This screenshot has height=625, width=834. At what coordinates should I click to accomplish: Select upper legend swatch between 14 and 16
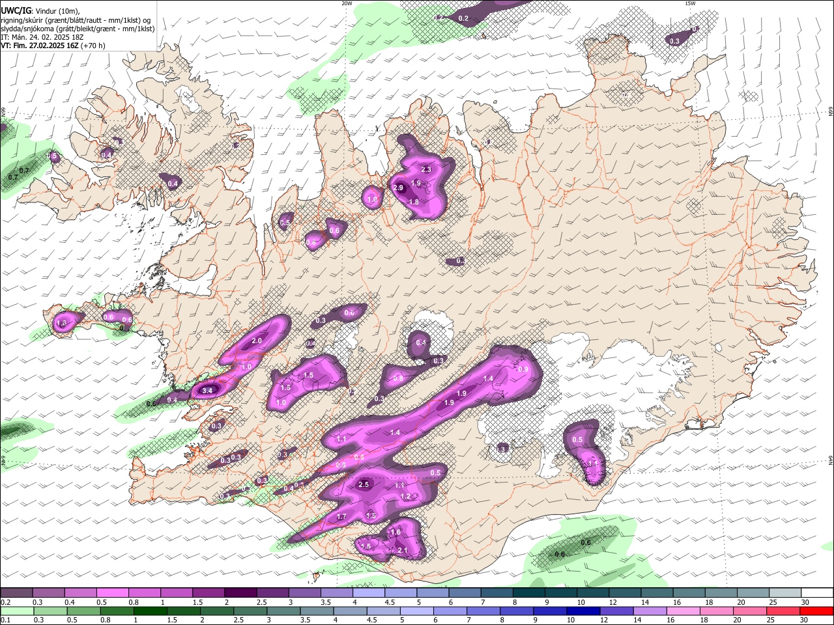click(x=657, y=593)
